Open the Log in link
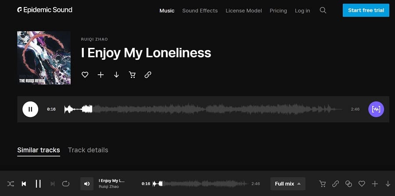Screen dimensions: 395x196 coord(302,11)
